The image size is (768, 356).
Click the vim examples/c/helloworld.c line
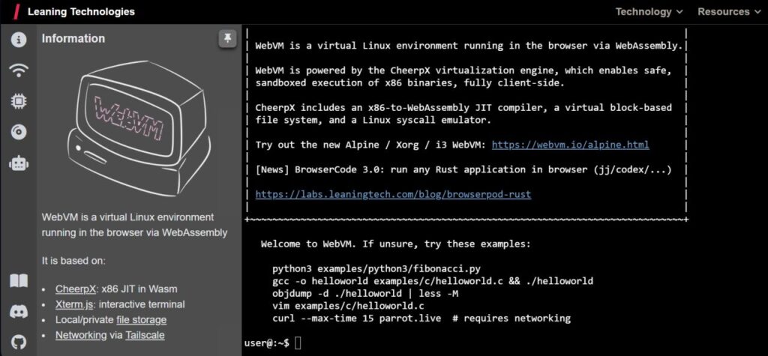pyautogui.click(x=348, y=306)
